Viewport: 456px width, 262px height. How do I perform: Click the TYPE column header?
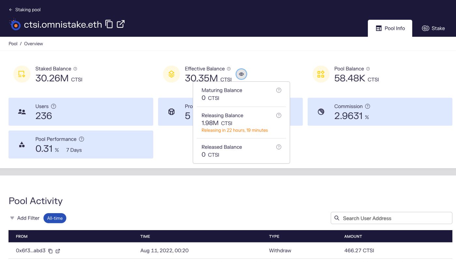(x=274, y=236)
